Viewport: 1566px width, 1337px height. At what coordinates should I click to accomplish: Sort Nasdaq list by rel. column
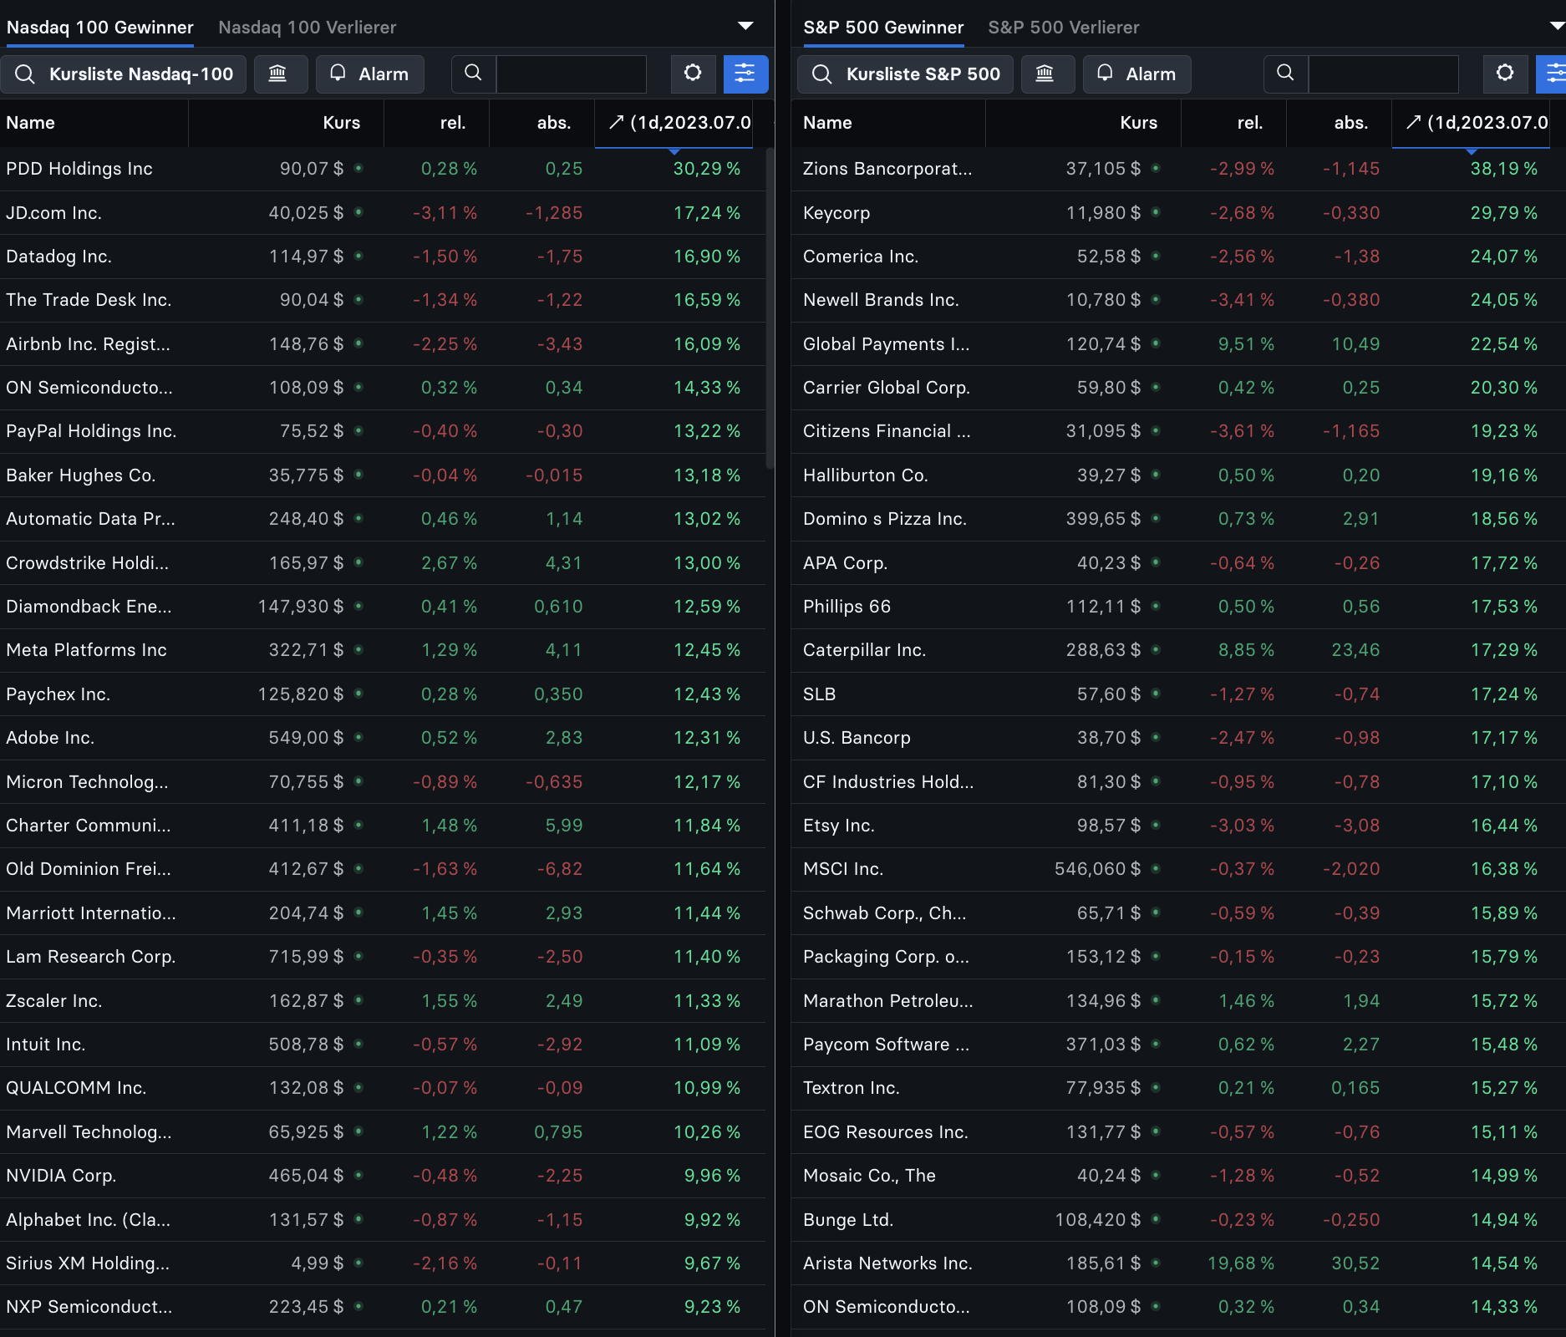pos(436,123)
